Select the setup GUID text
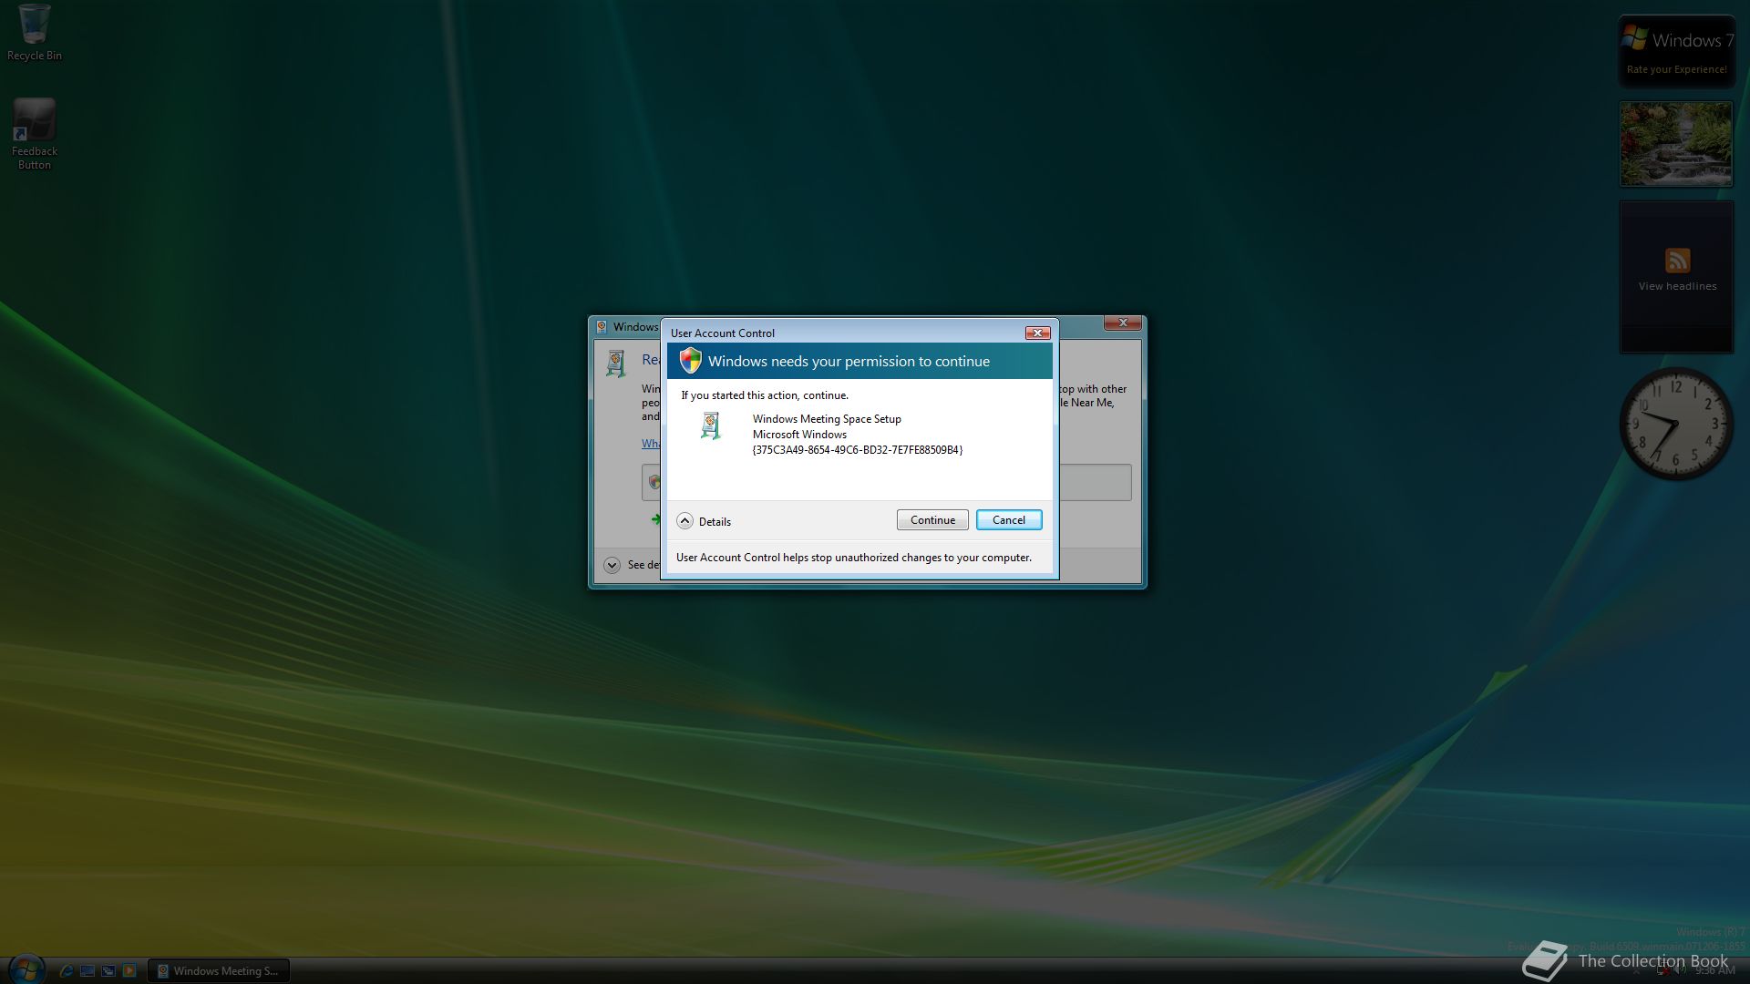The width and height of the screenshot is (1750, 984). 857,450
